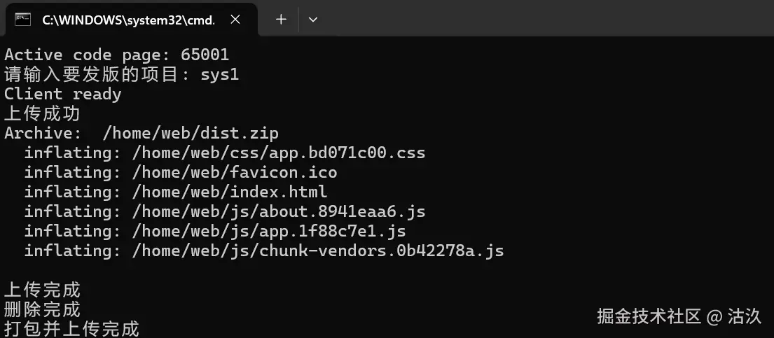Click the app.bd071c00.css file path
This screenshot has width=774, height=338.
[x=279, y=153]
